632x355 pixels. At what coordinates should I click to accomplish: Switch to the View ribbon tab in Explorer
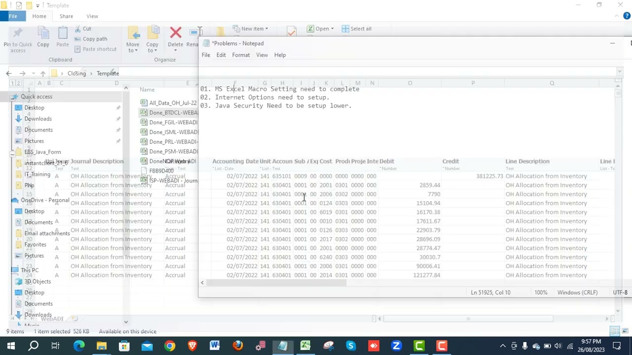coord(92,16)
